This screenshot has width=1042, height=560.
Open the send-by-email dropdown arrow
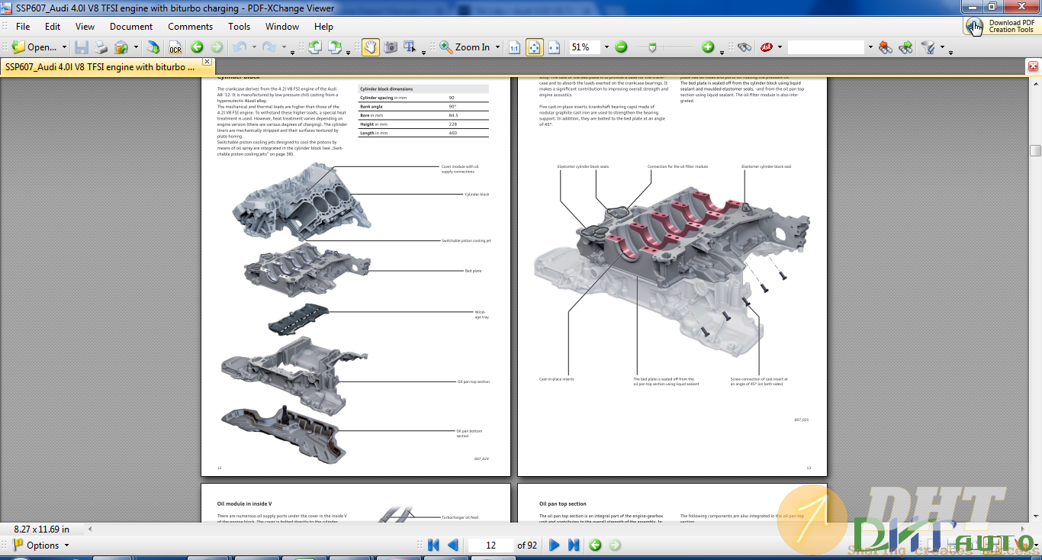(x=134, y=47)
